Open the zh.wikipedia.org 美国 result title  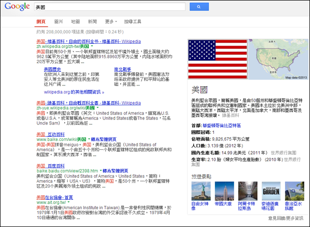[x=89, y=41]
